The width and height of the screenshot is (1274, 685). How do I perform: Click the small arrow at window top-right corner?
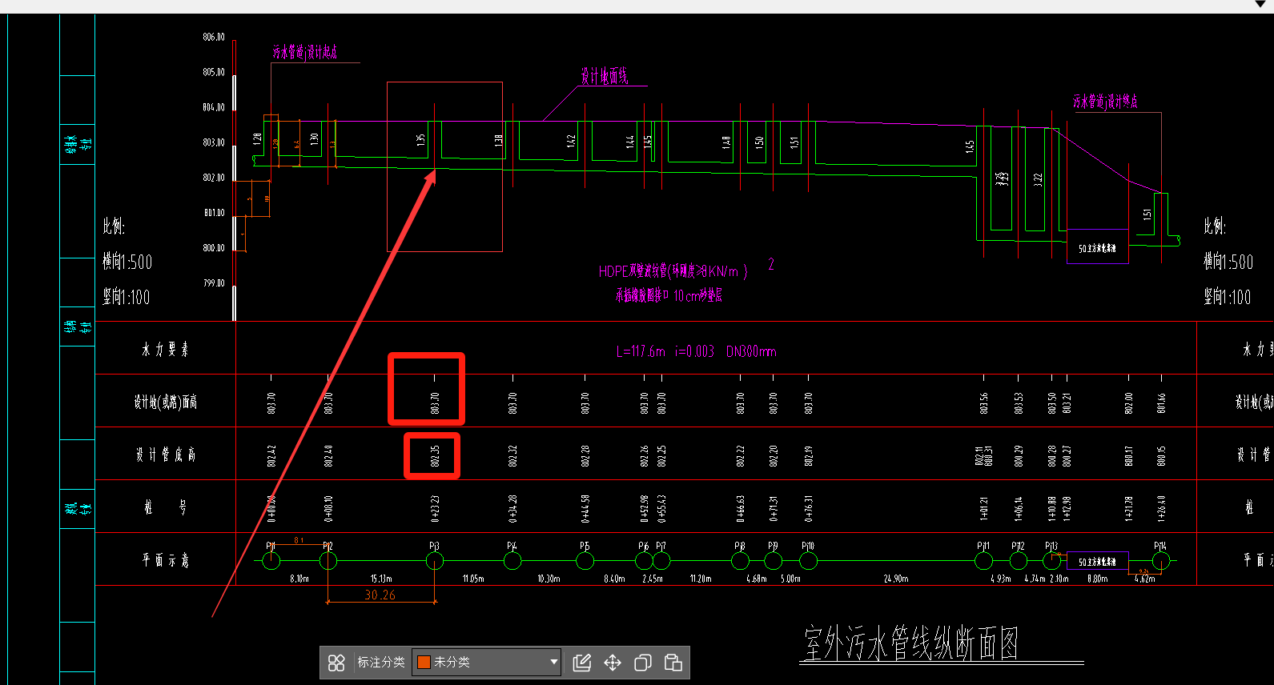[1260, 5]
